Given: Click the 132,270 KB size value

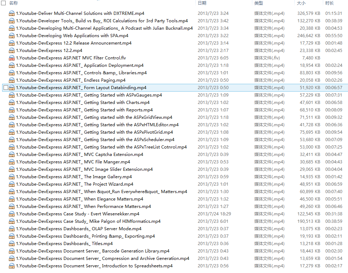Looking at the screenshot, I should [309, 21].
